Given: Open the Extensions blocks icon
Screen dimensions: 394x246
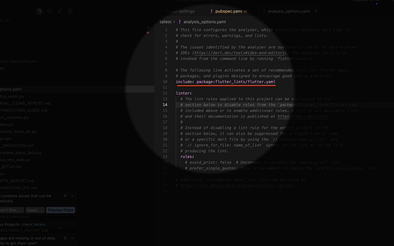Looking at the screenshot, I should (x=70, y=11).
